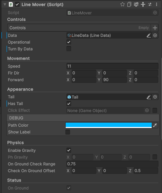Click the star favorite icon in header
This screenshot has width=162, height=193.
[x=122, y=4]
